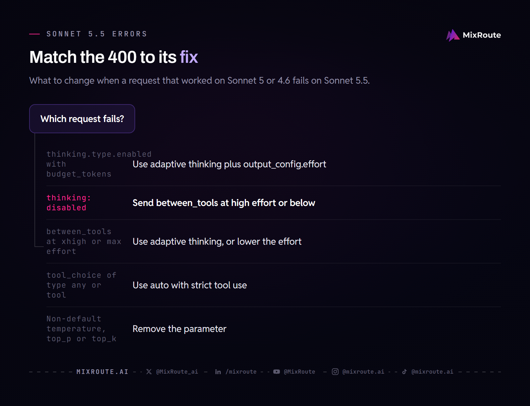
Task: Select 'Use adaptive thinking plus output_config.effort' text
Action: pos(229,164)
